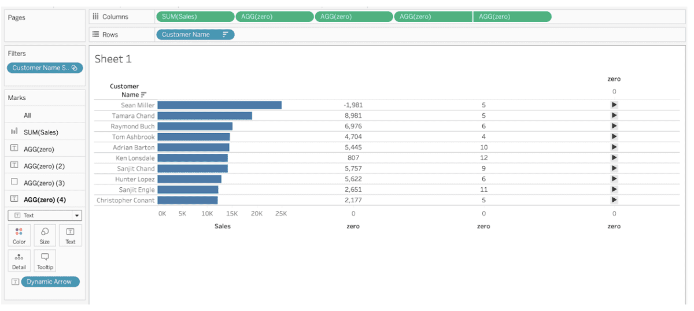Open the Text mark type dropdown
This screenshot has height=311, width=694.
[45, 215]
